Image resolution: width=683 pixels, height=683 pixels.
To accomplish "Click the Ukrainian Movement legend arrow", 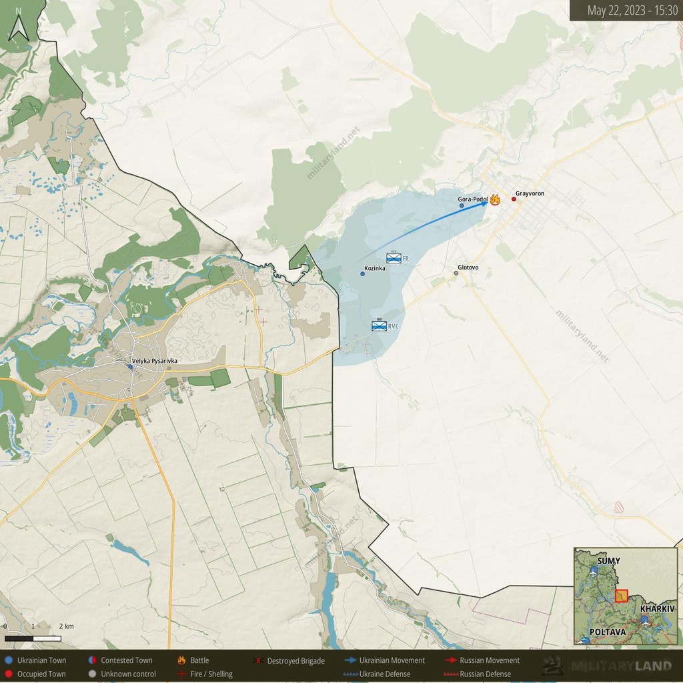I will point(350,660).
